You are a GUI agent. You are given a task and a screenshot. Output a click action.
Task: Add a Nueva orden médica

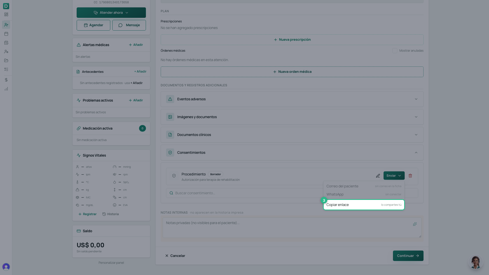tap(292, 72)
